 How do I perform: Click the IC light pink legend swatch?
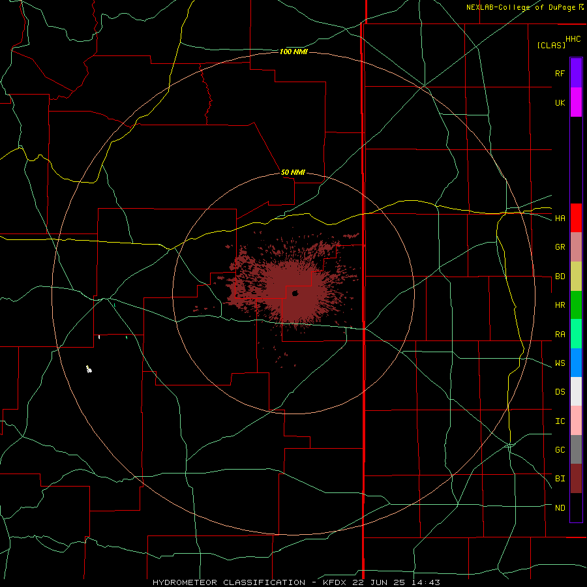coord(576,421)
